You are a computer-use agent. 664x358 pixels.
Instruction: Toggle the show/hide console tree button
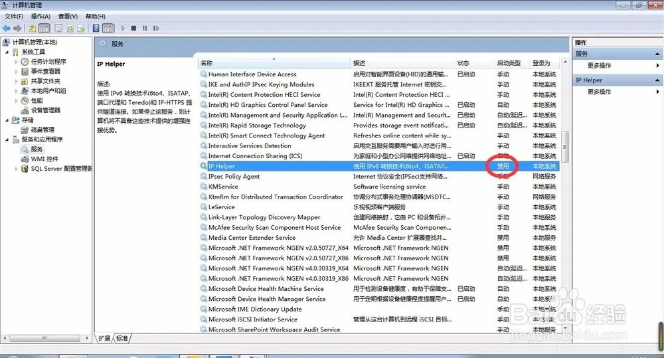pos(44,29)
